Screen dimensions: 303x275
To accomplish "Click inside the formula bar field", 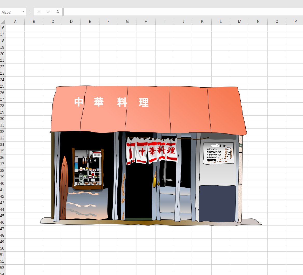I will (183, 12).
